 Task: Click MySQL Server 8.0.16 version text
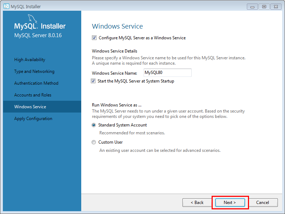tap(38, 35)
